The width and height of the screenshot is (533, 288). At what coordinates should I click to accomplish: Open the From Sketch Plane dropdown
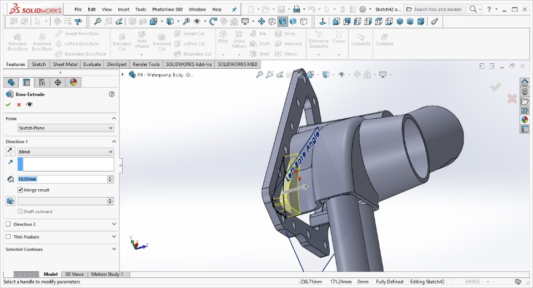pos(66,128)
